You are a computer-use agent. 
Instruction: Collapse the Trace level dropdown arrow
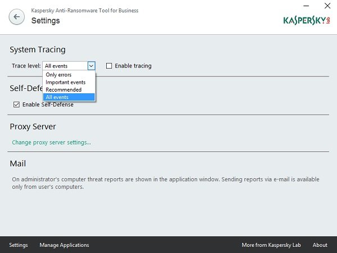91,66
